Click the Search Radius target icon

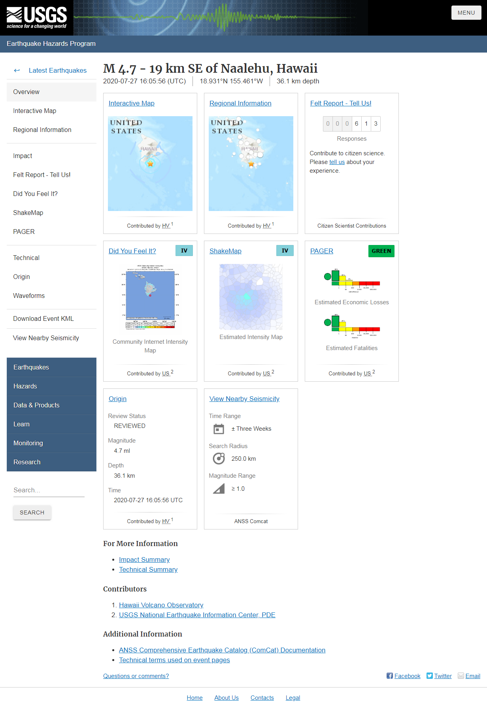click(219, 458)
